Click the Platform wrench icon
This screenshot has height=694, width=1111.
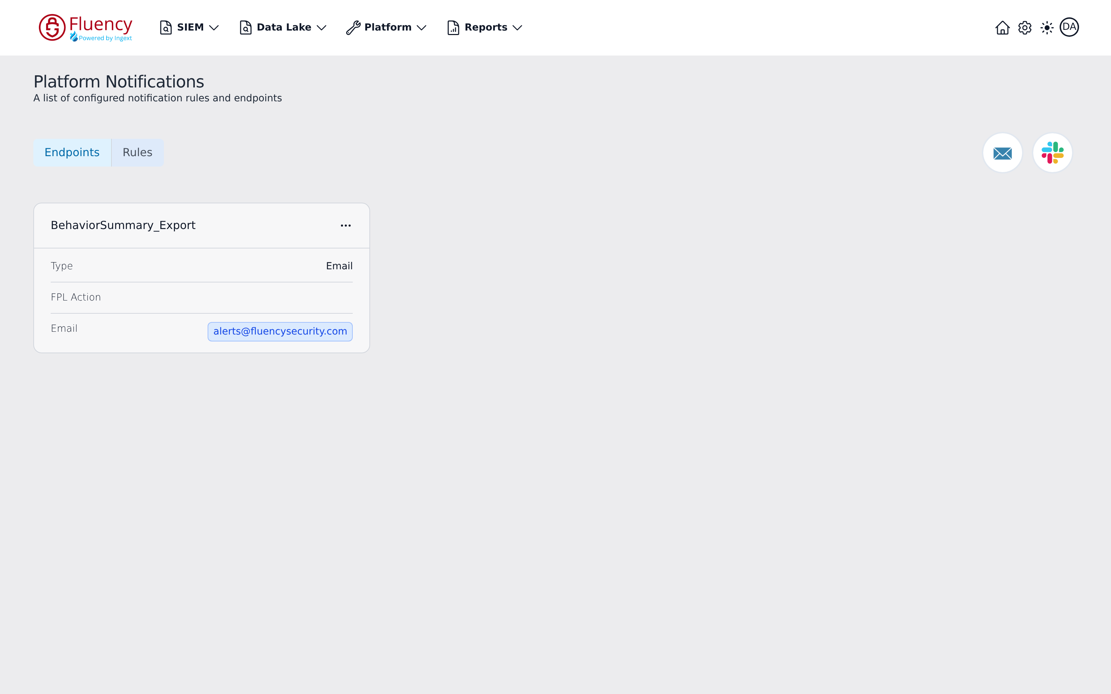(353, 27)
